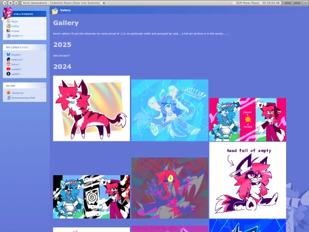The width and height of the screenshot is (309, 232).
Task: Open the 'head full of empty' artwork
Action: (248, 180)
